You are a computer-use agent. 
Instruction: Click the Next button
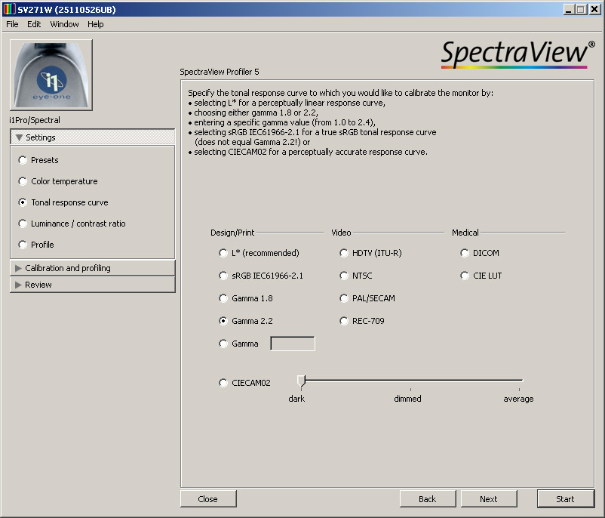(489, 499)
